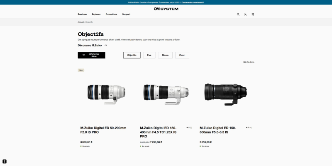The width and height of the screenshot is (332, 166).
Task: Click En stock under the 50-200mm lens
Action: point(85,146)
